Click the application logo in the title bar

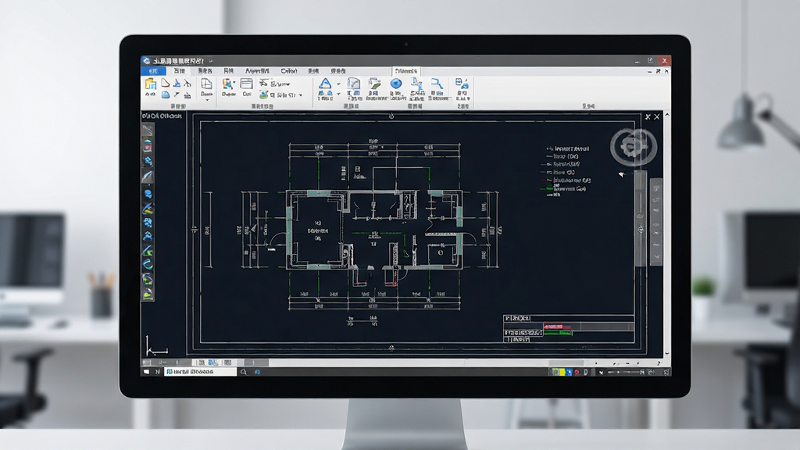click(x=146, y=61)
